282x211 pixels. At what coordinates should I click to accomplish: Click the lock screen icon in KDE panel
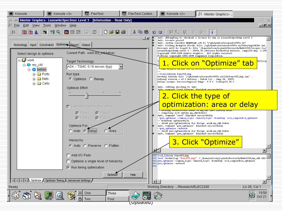[x=80, y=199]
